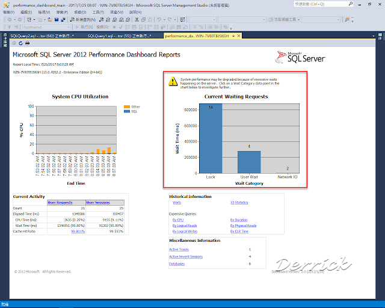Open the 檔案(F) menu
This screenshot has height=308, width=385.
(8, 12)
